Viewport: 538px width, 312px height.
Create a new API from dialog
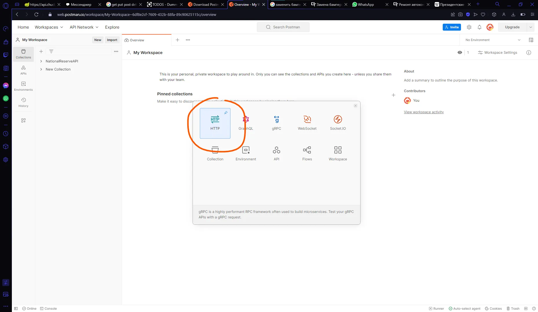pos(277,154)
